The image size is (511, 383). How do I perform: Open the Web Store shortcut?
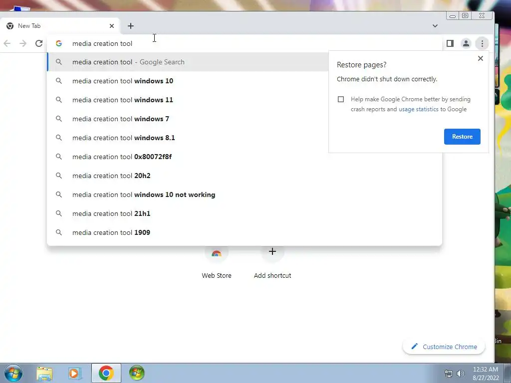click(x=217, y=262)
